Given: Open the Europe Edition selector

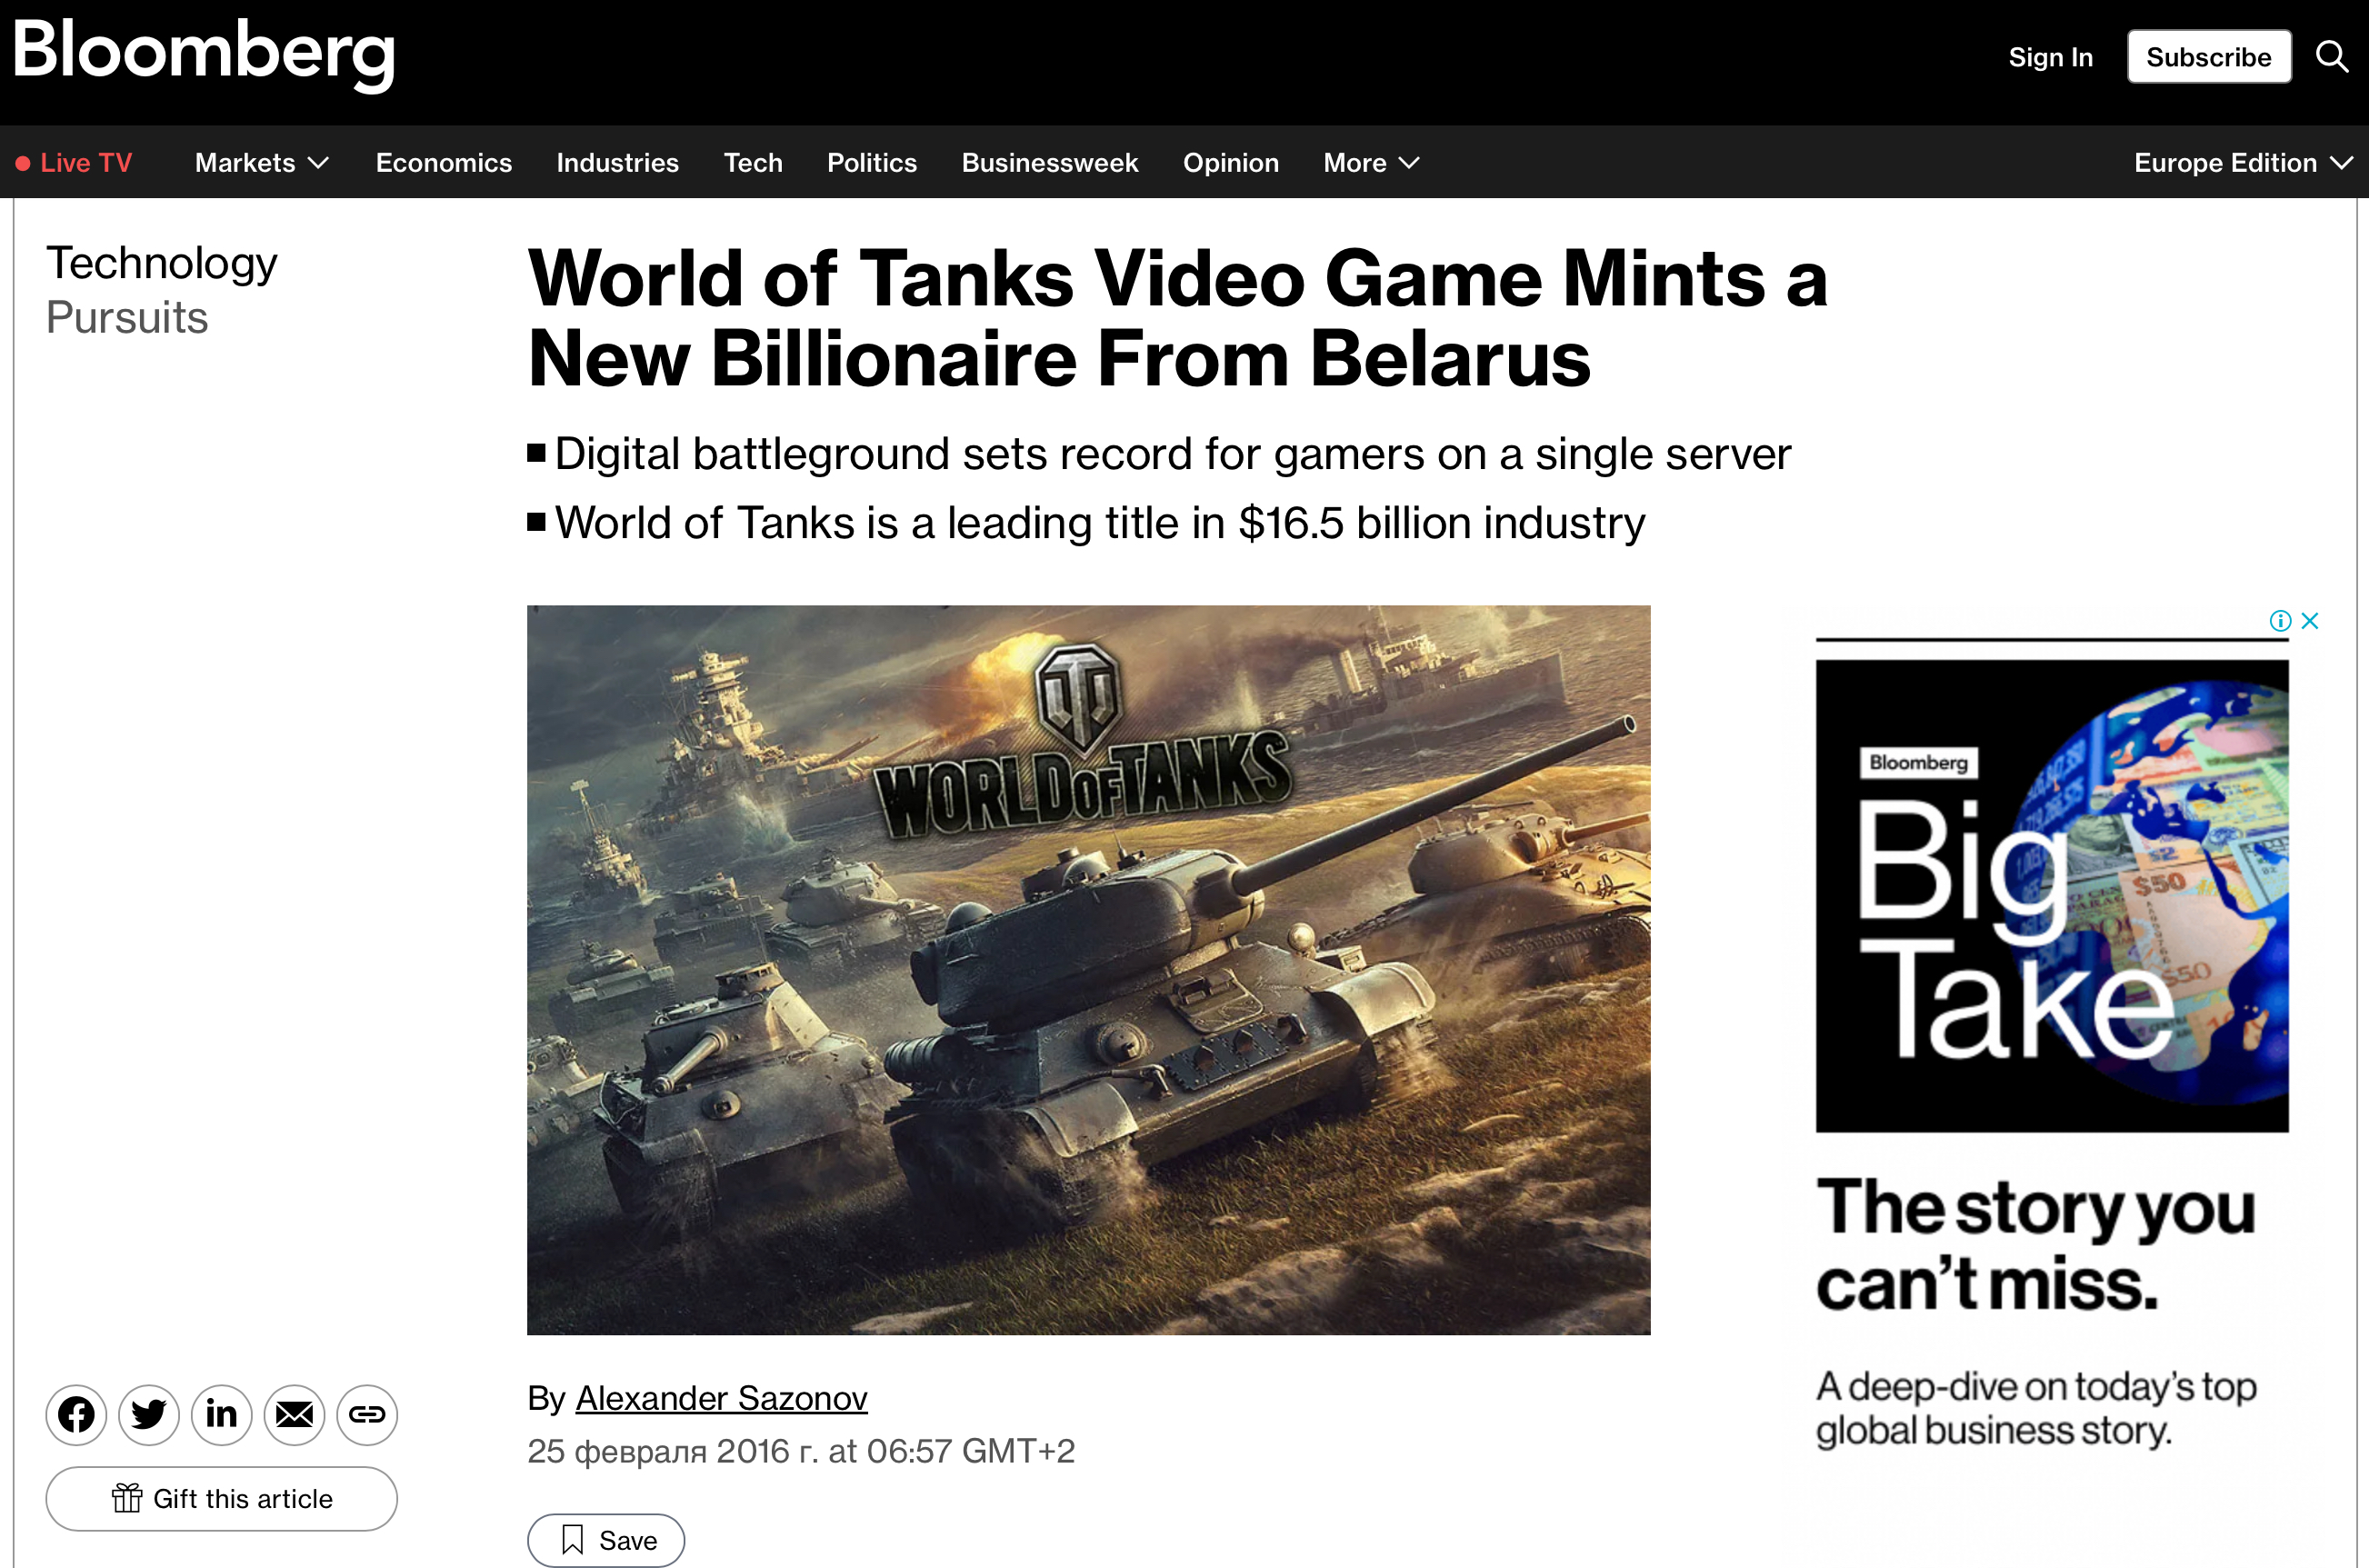Looking at the screenshot, I should click(2243, 163).
